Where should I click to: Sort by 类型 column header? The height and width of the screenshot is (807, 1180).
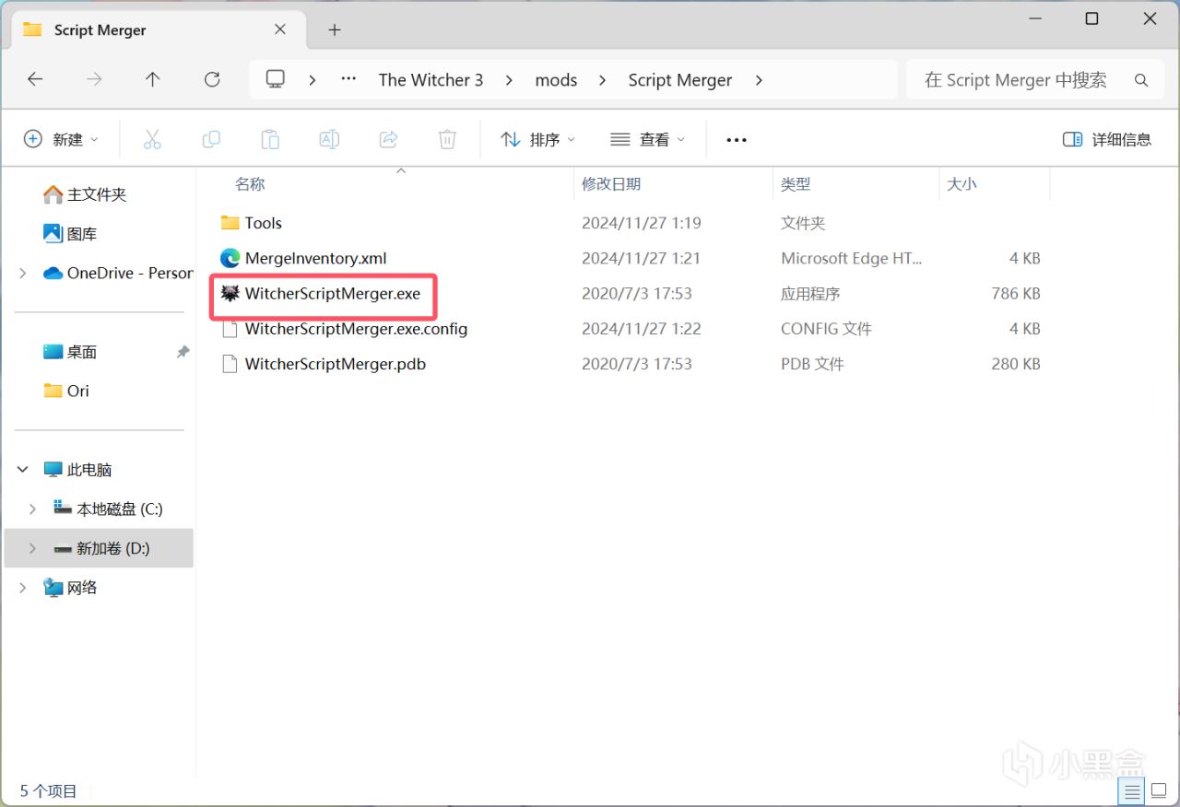pyautogui.click(x=796, y=184)
